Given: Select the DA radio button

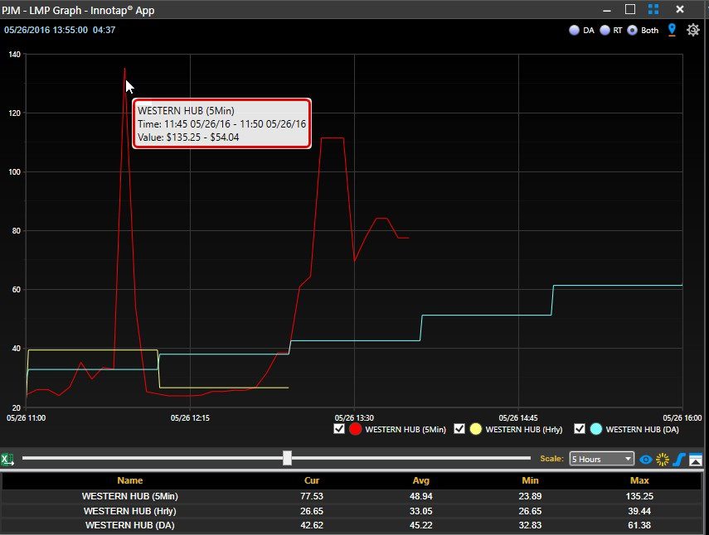Looking at the screenshot, I should (575, 31).
